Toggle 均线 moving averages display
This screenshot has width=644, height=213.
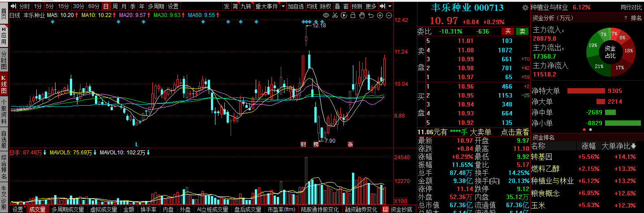point(312,6)
